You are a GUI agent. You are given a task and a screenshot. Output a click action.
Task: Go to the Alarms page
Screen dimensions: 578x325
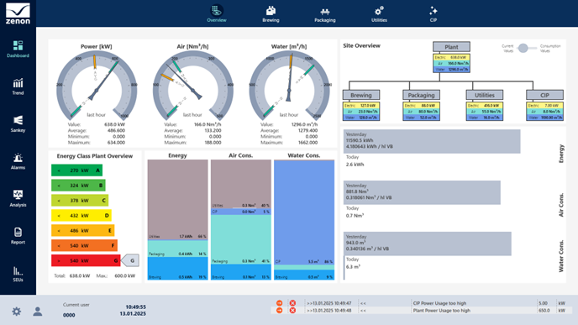click(18, 161)
